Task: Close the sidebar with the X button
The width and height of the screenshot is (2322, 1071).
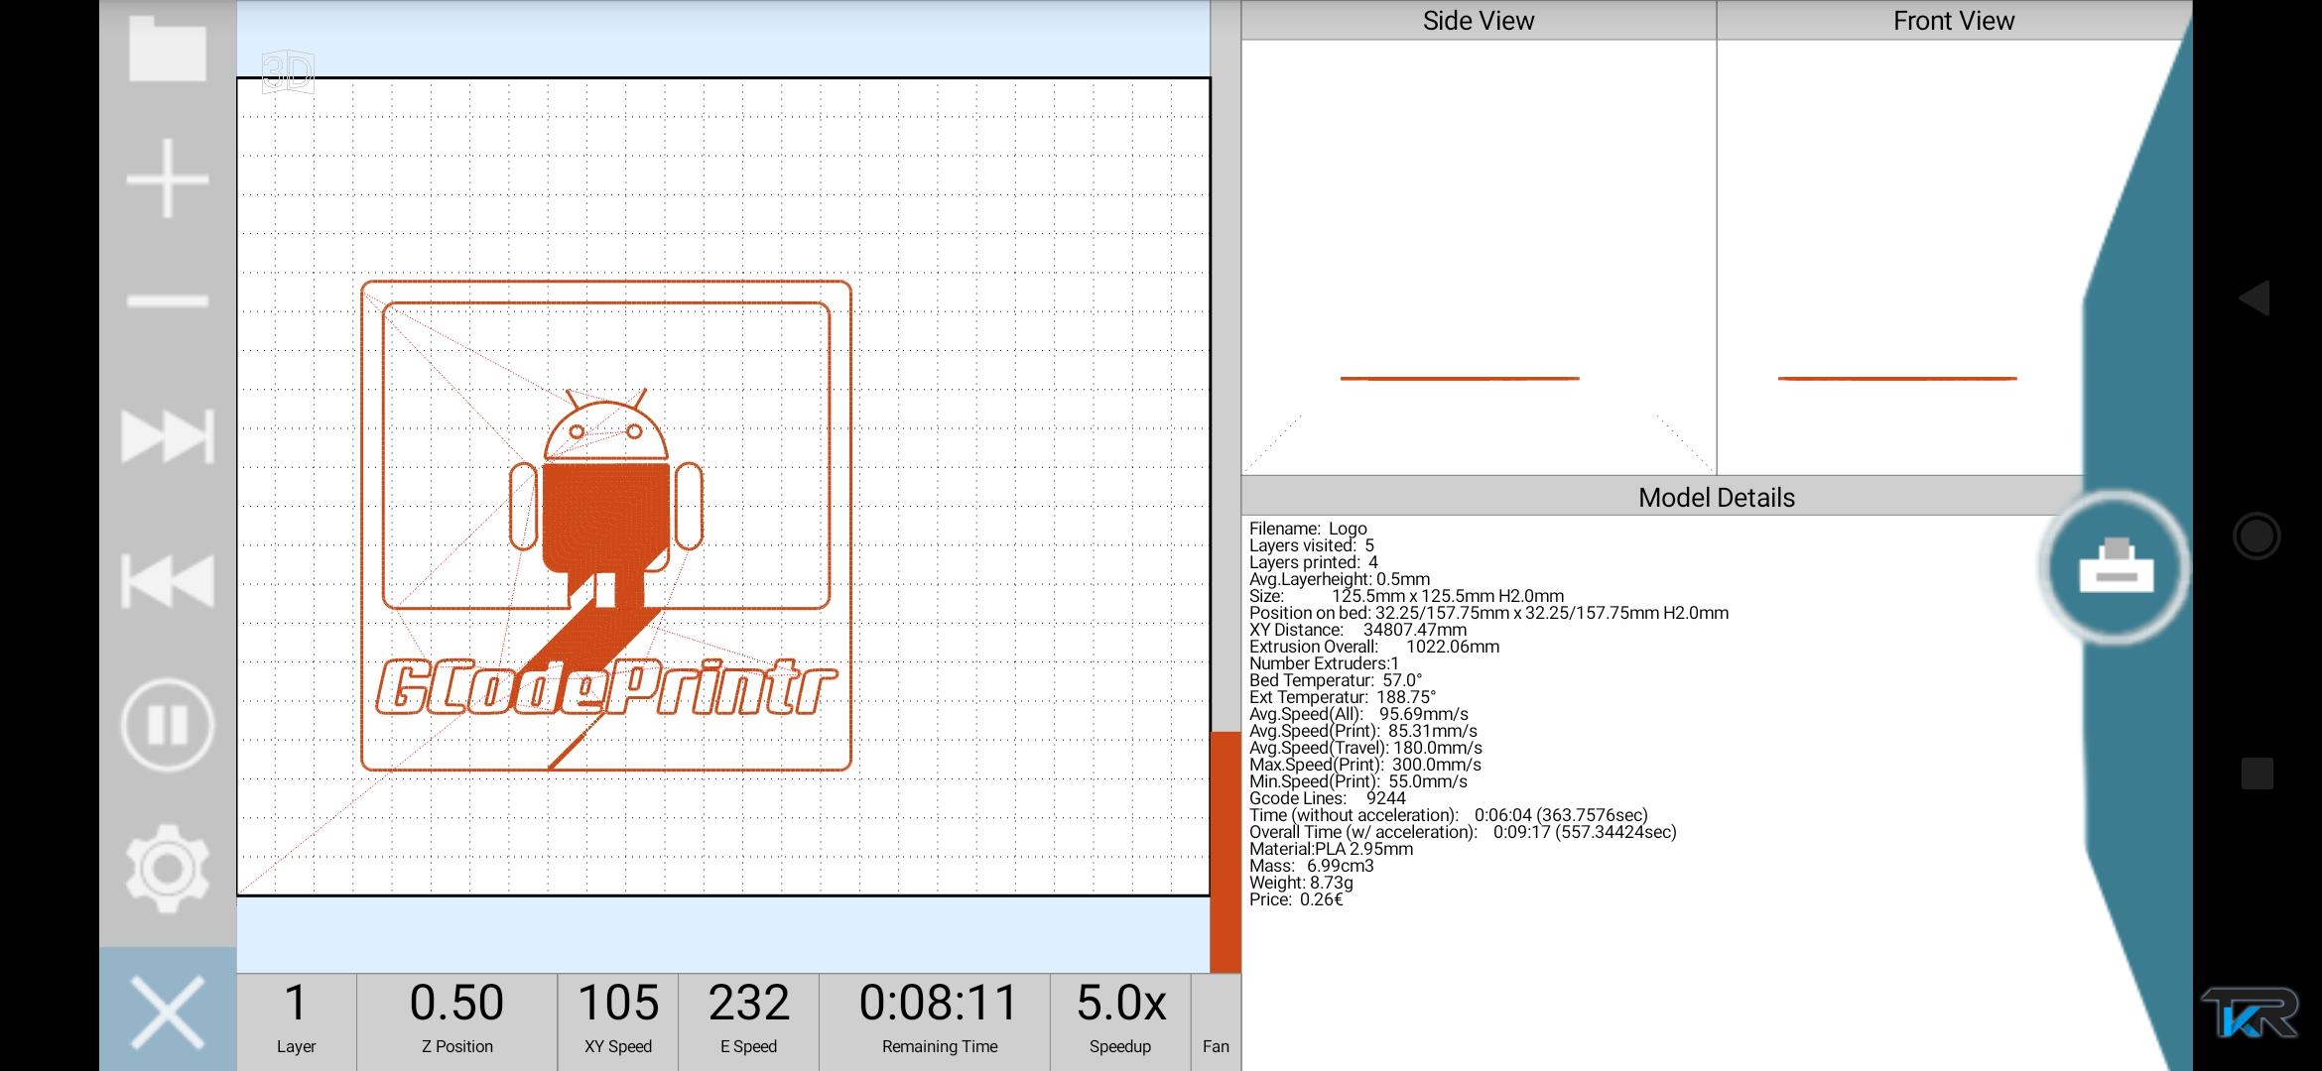Action: point(168,1011)
